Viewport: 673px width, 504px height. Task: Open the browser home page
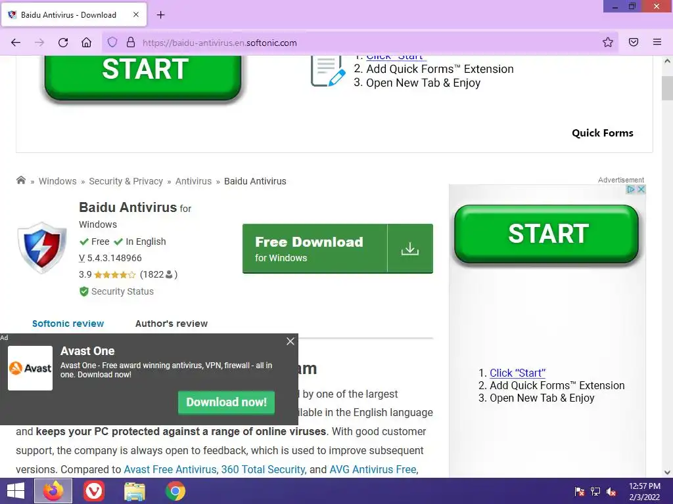tap(86, 43)
